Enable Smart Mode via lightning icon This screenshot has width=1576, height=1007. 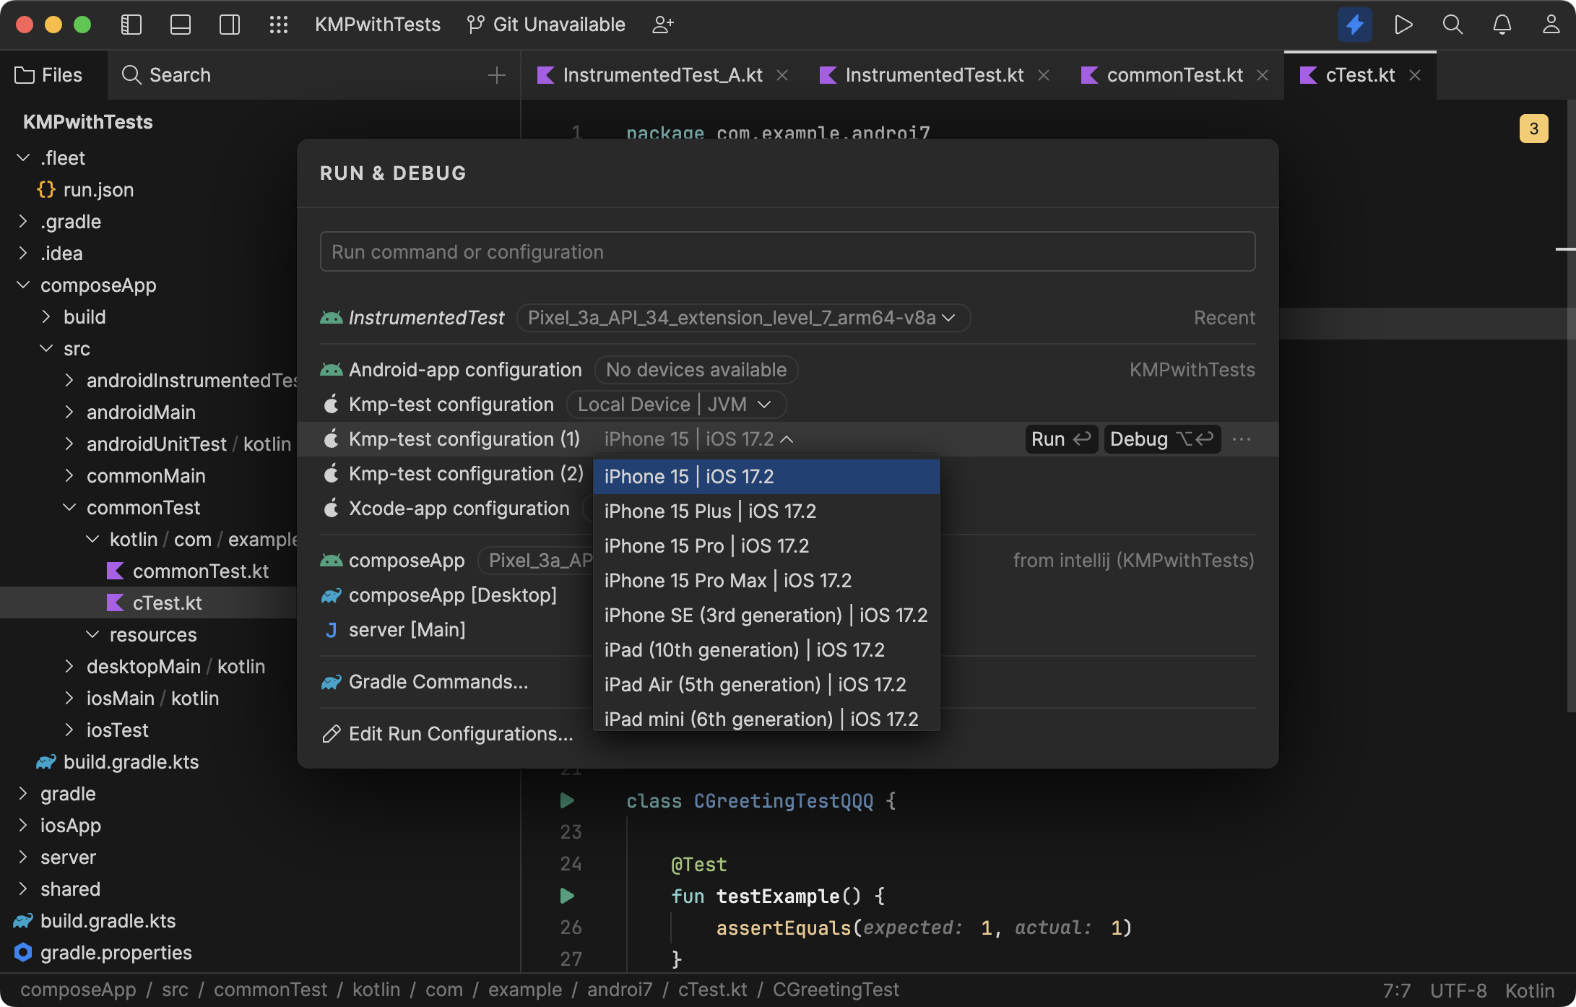1354,24
